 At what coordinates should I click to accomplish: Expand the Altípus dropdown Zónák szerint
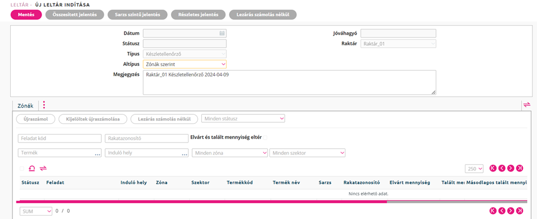coord(185,64)
